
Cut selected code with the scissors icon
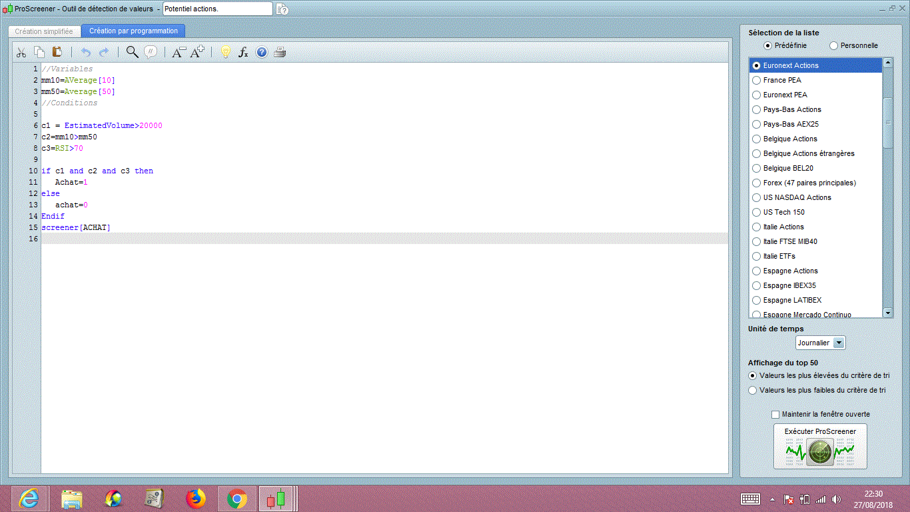click(21, 52)
